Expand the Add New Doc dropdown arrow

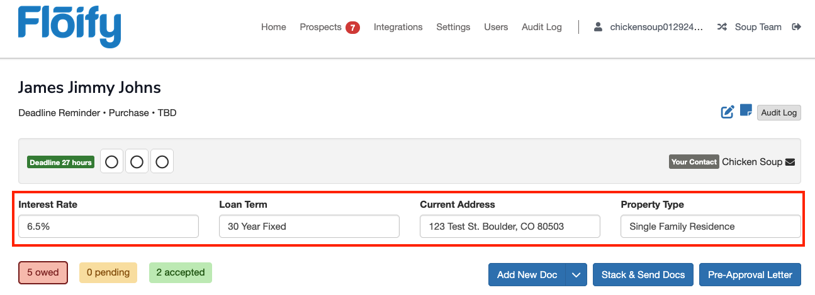(x=576, y=275)
